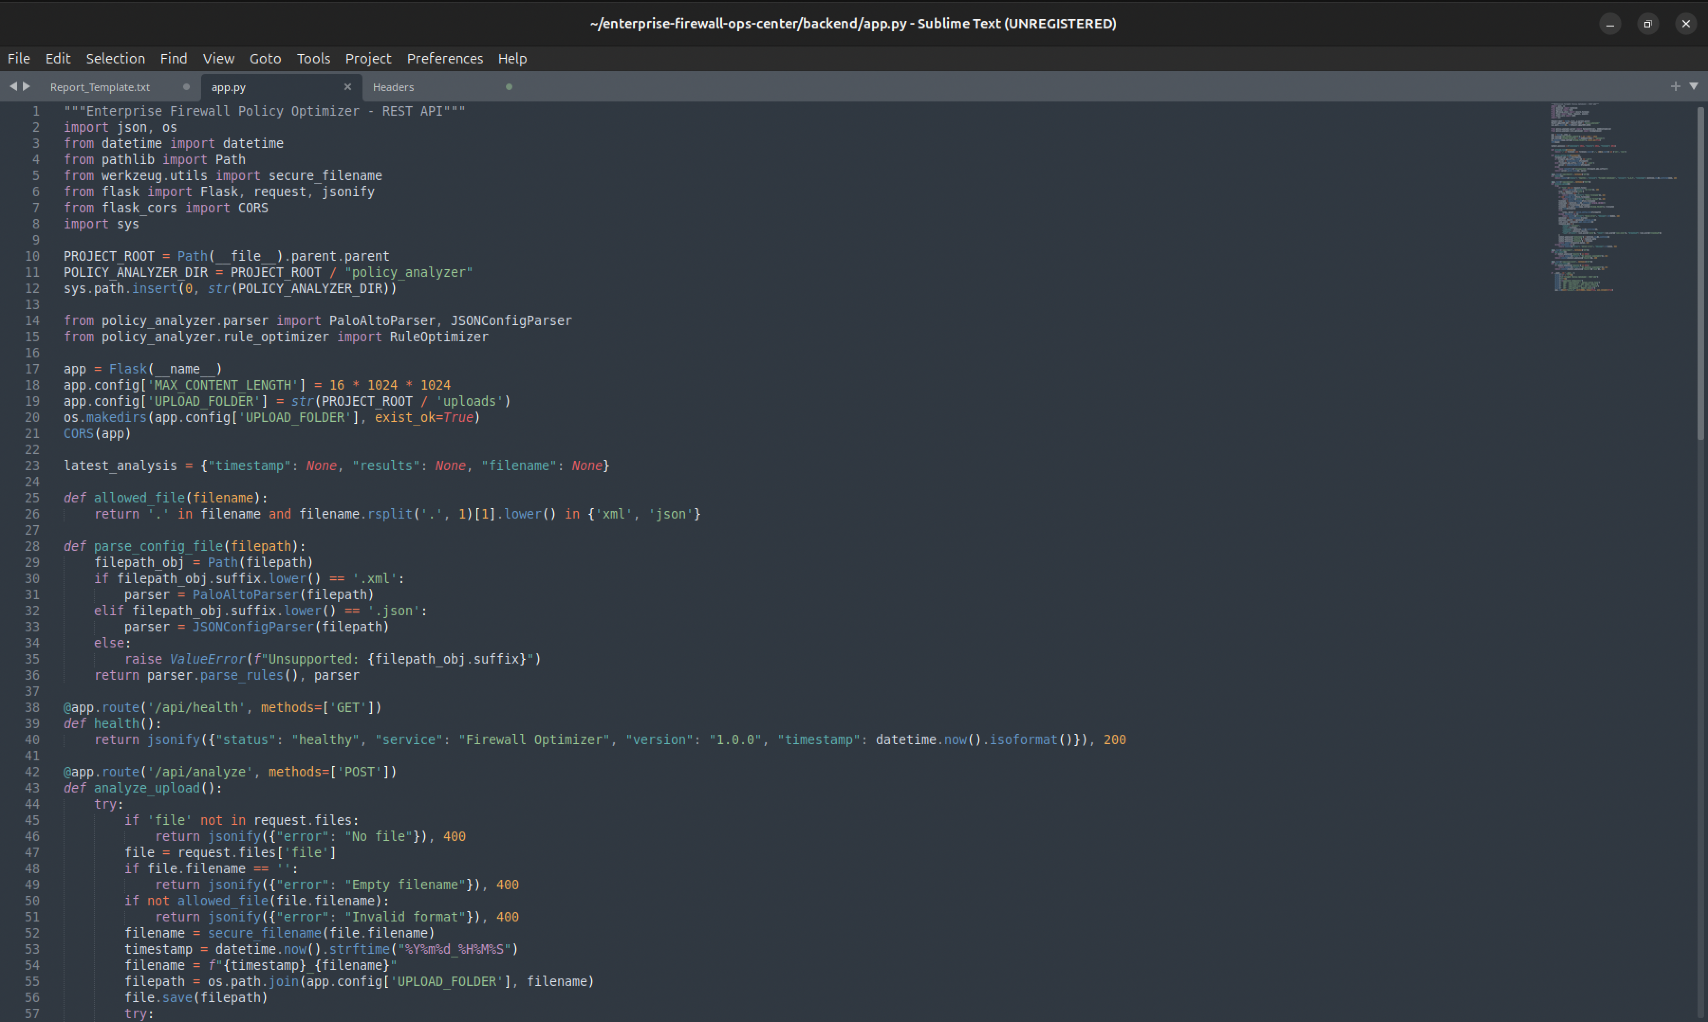Click the '/api/health' route string

coord(196,707)
